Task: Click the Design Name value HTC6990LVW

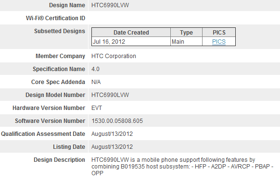Action: (x=110, y=5)
